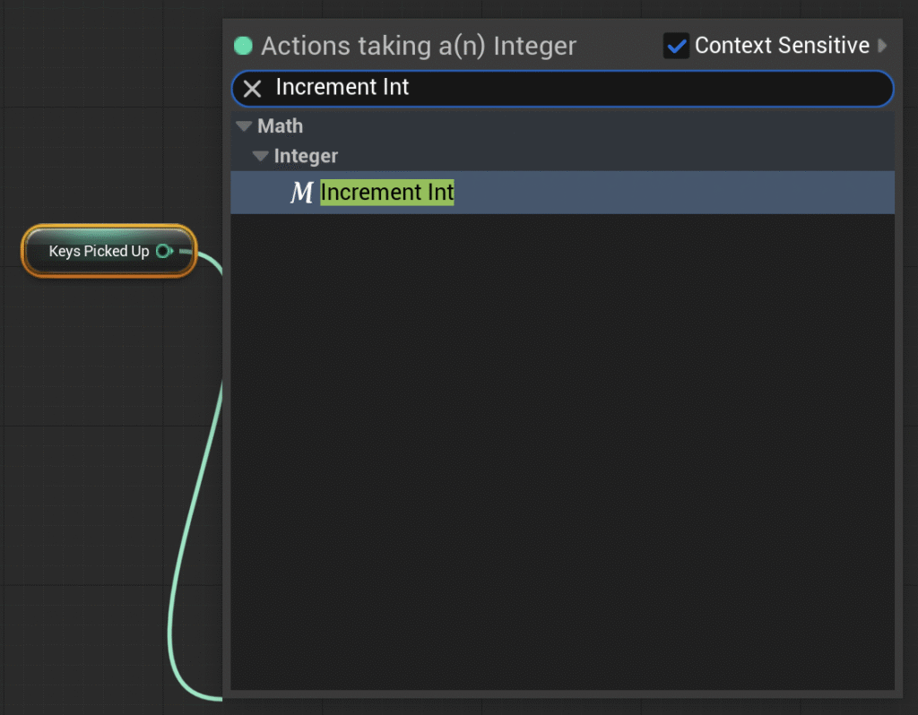This screenshot has height=715, width=918.
Task: Collapse the Integer subcategory triangle
Action: [x=261, y=156]
